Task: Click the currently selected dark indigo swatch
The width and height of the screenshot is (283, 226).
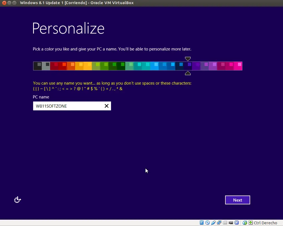Action: pyautogui.click(x=188, y=66)
